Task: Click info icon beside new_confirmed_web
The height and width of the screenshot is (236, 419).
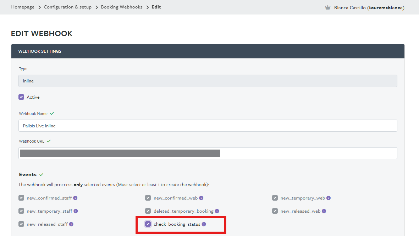Action: pyautogui.click(x=201, y=198)
